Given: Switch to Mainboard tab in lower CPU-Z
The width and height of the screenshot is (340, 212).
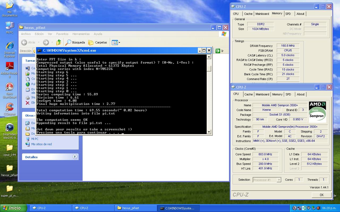Looking at the screenshot, I should [x=262, y=94].
